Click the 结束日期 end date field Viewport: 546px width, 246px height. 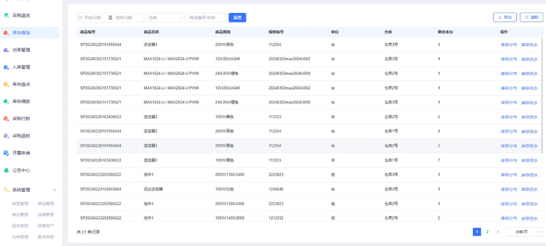124,17
